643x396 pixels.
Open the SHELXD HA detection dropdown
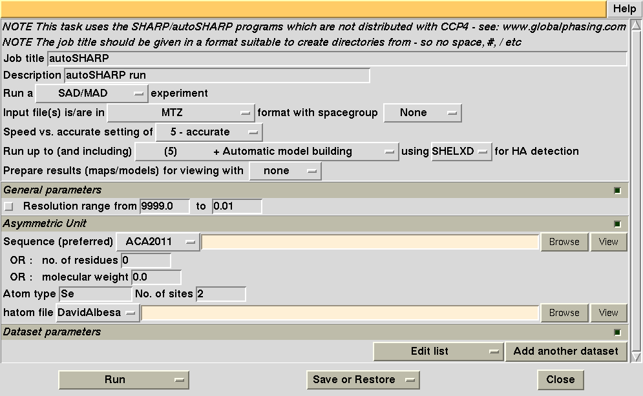click(x=461, y=152)
